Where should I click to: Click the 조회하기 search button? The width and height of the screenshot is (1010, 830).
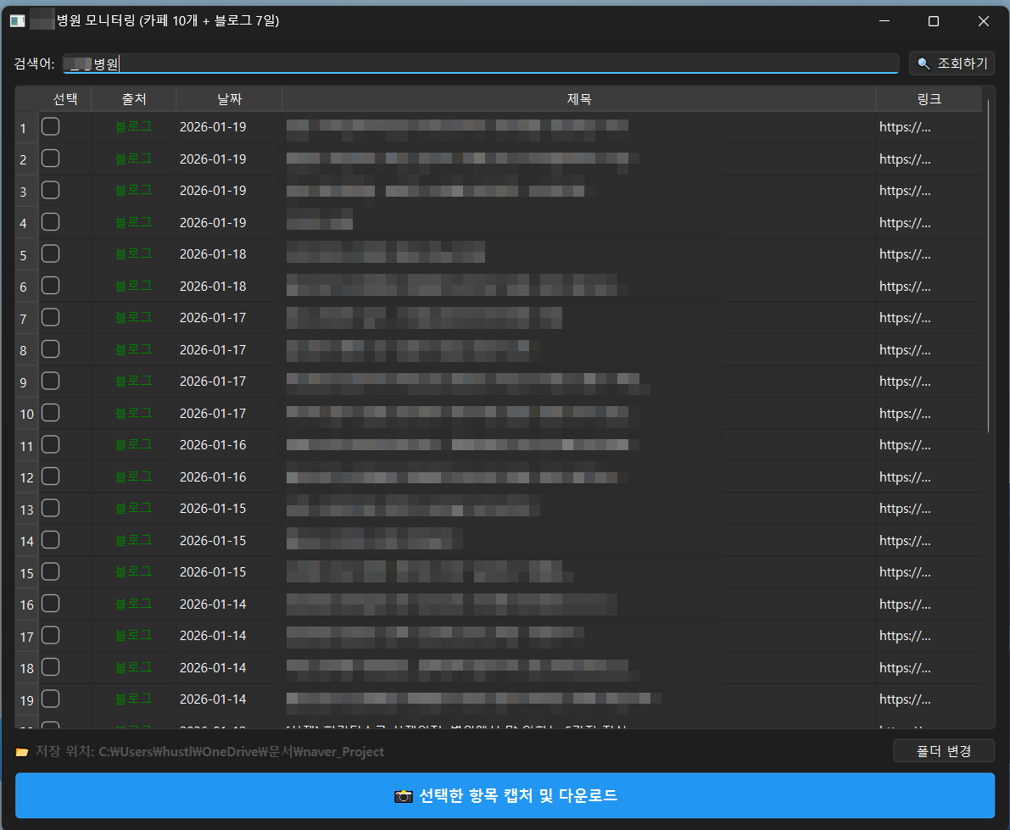point(951,63)
